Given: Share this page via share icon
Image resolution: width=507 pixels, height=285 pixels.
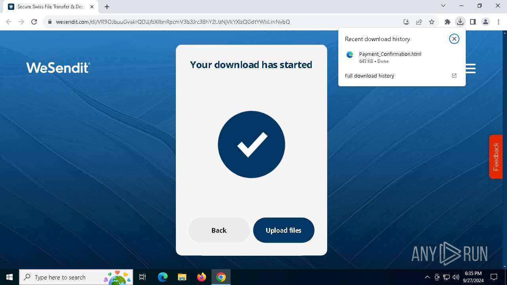Looking at the screenshot, I should click(x=419, y=22).
